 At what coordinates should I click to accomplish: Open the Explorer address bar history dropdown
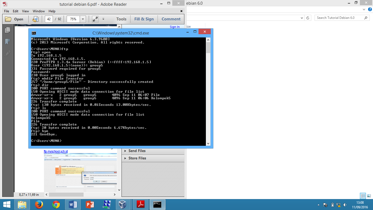pos(302,18)
